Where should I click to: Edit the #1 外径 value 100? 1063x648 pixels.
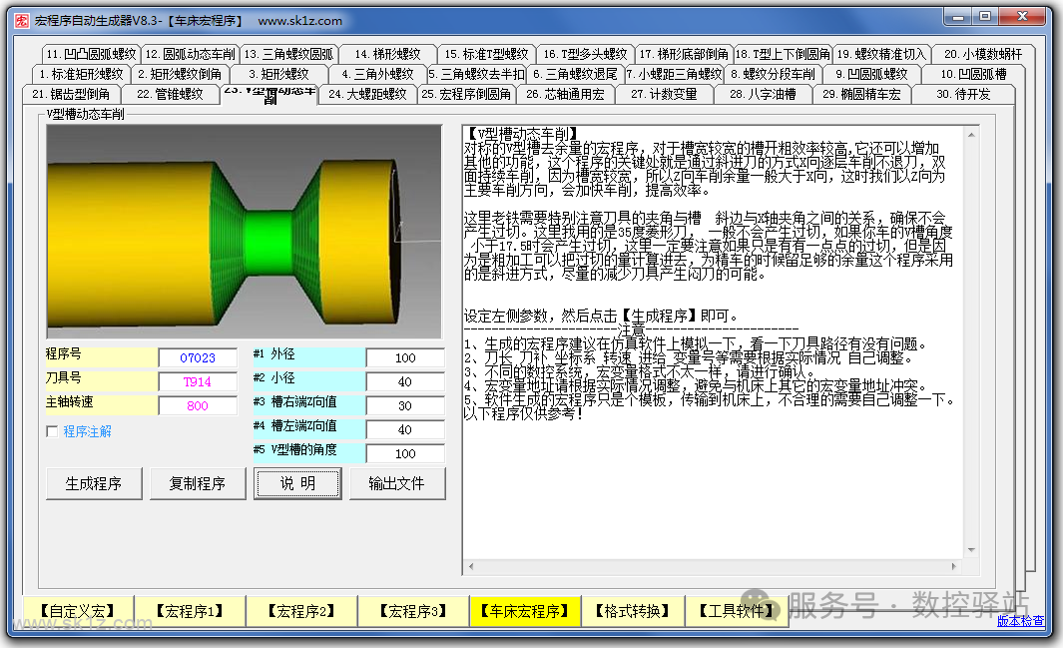(405, 357)
